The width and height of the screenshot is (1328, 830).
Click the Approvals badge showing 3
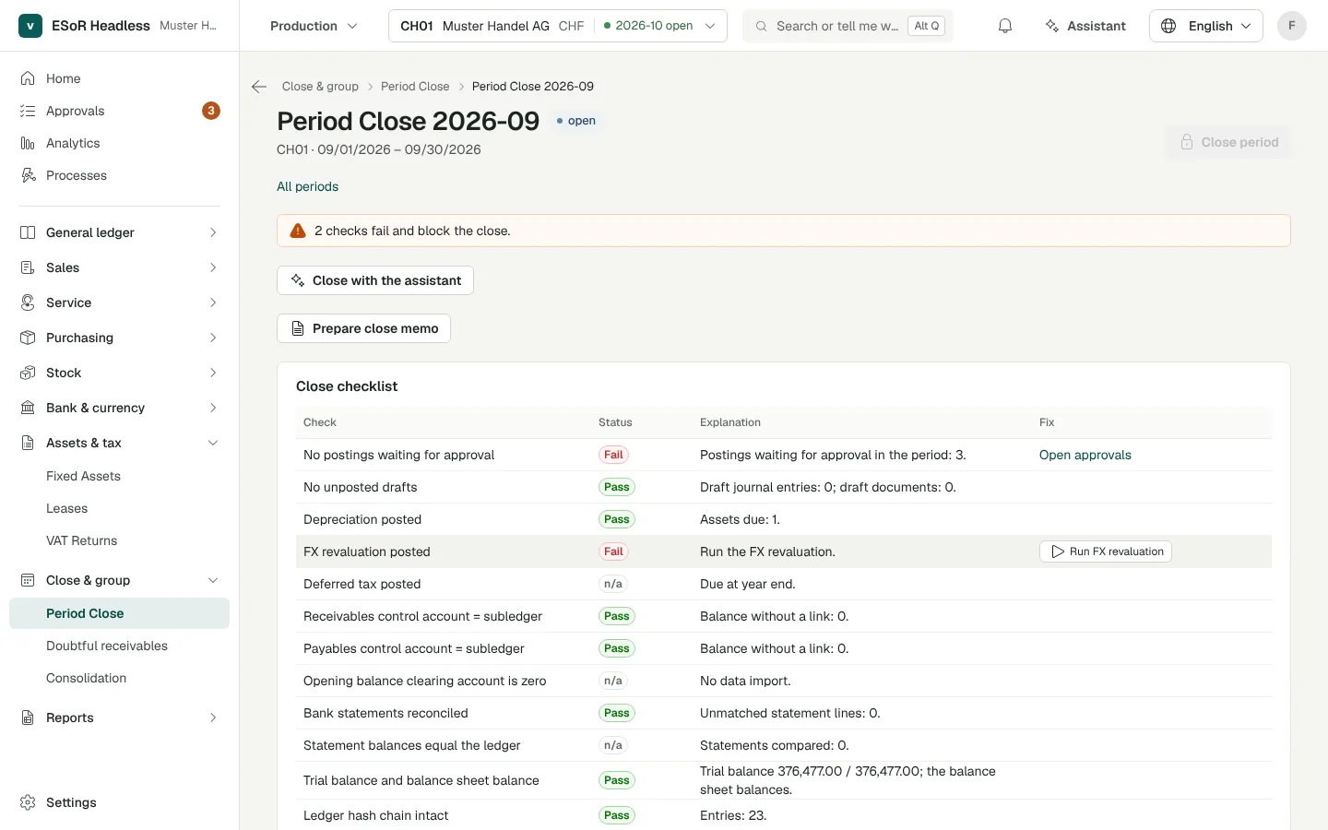(x=211, y=111)
